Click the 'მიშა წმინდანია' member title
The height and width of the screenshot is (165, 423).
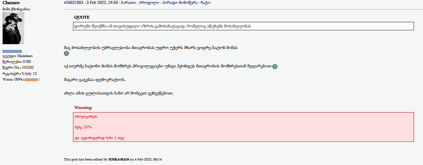(x=16, y=9)
